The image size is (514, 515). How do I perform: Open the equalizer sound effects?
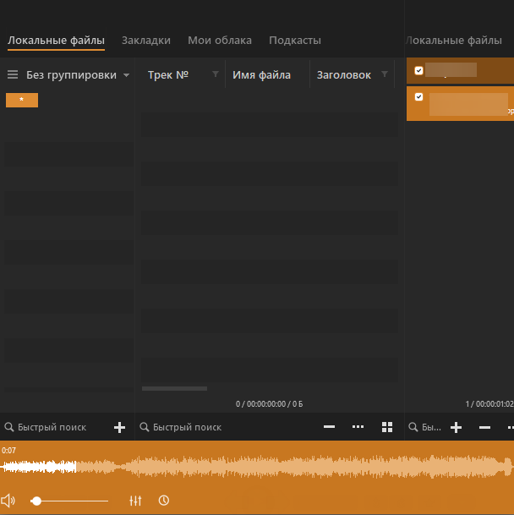pos(135,501)
